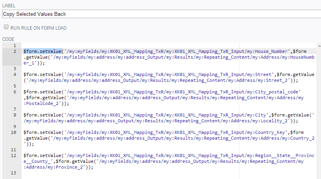Click the 'RUN RULE ON FORM LOAD' label text

pos(38,28)
